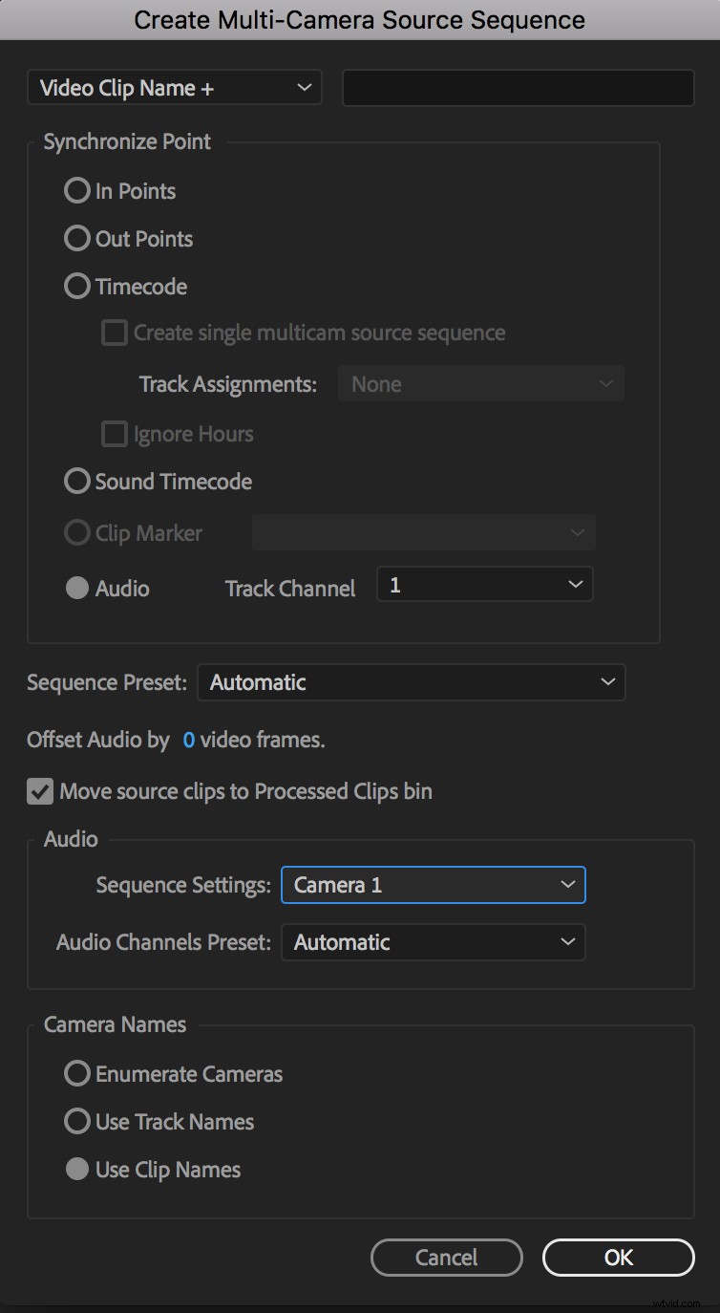Open the Audio Channels Preset dropdown
720x1313 pixels.
(433, 942)
